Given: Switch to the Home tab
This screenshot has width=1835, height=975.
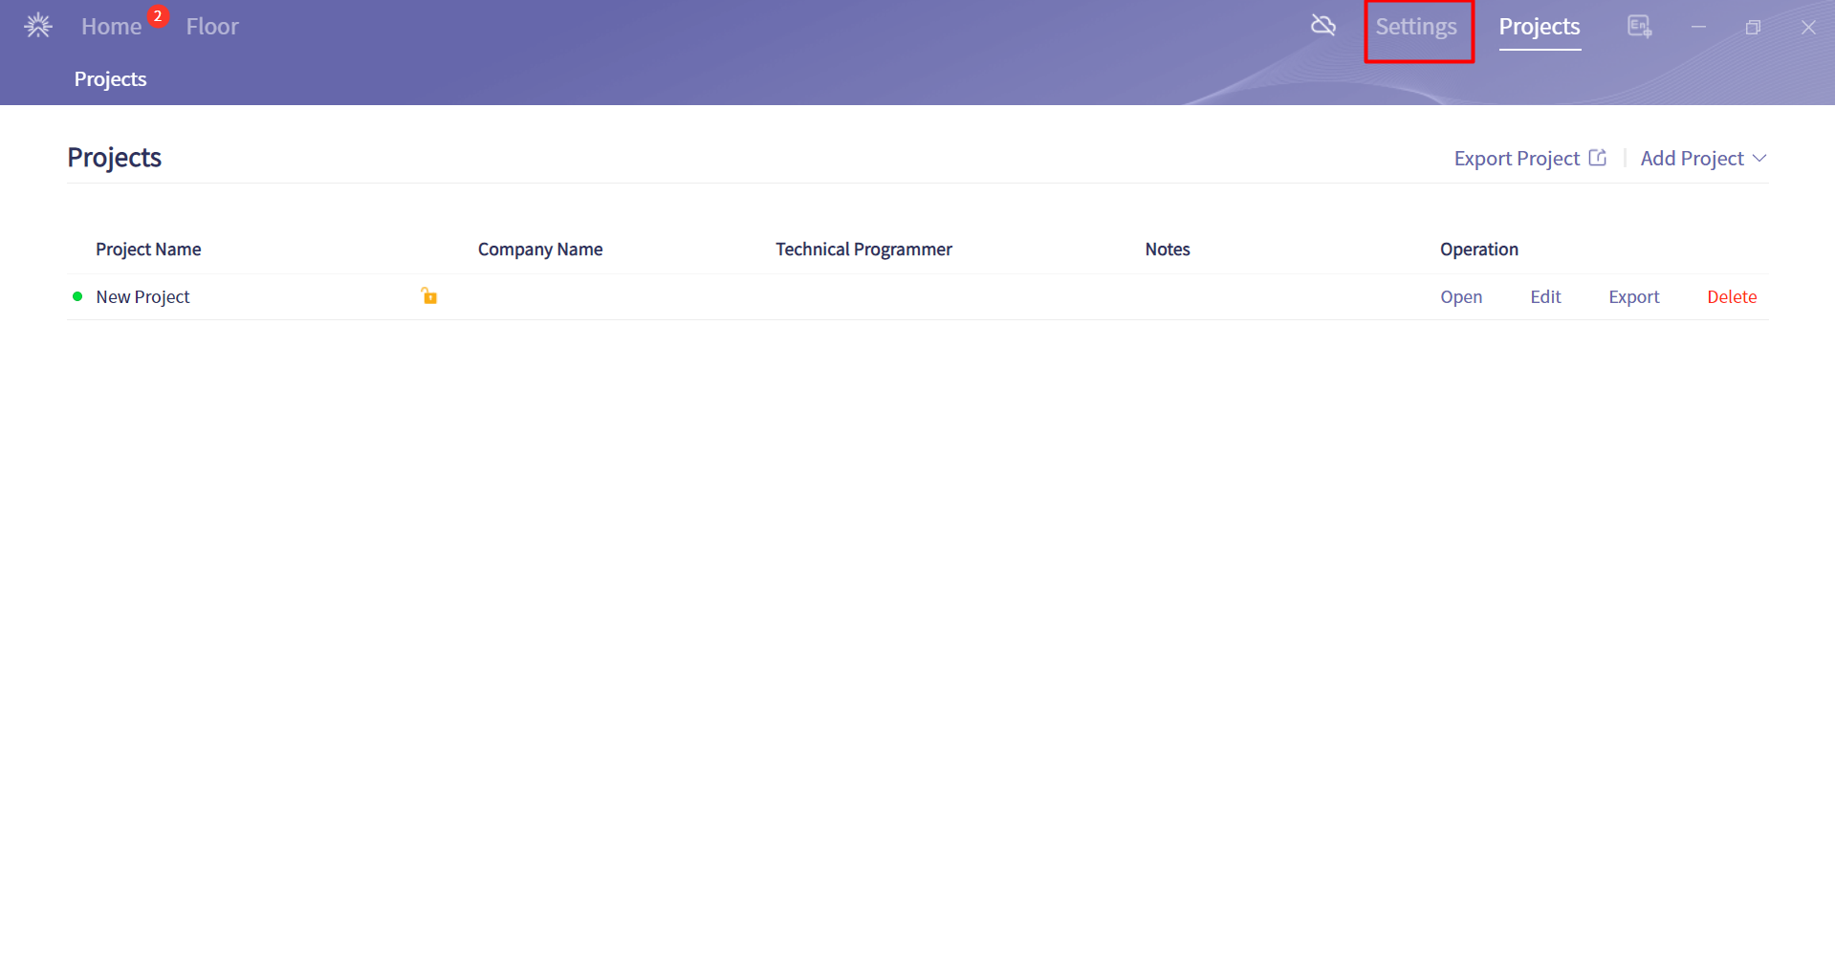Looking at the screenshot, I should [x=111, y=27].
